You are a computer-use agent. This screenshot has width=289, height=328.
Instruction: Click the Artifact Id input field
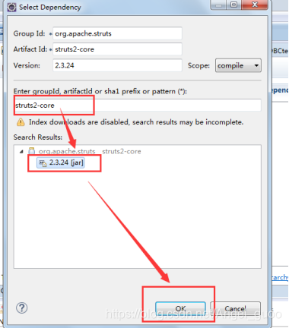[117, 49]
